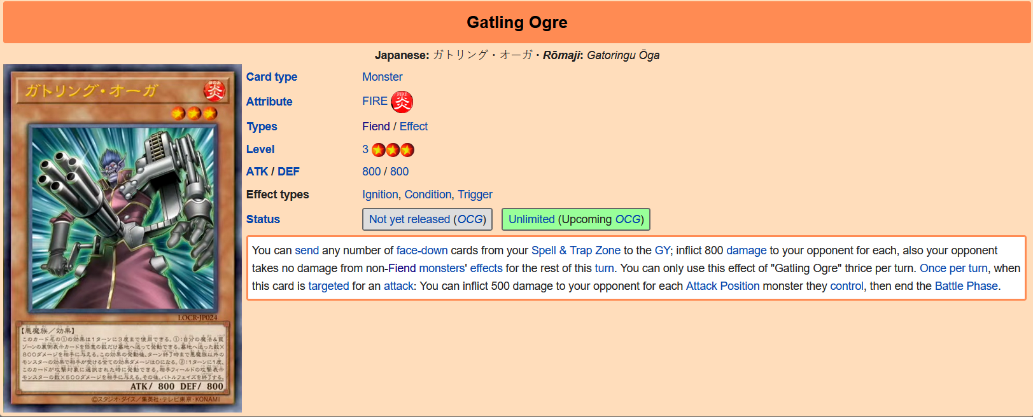Open the Card type link

(272, 77)
